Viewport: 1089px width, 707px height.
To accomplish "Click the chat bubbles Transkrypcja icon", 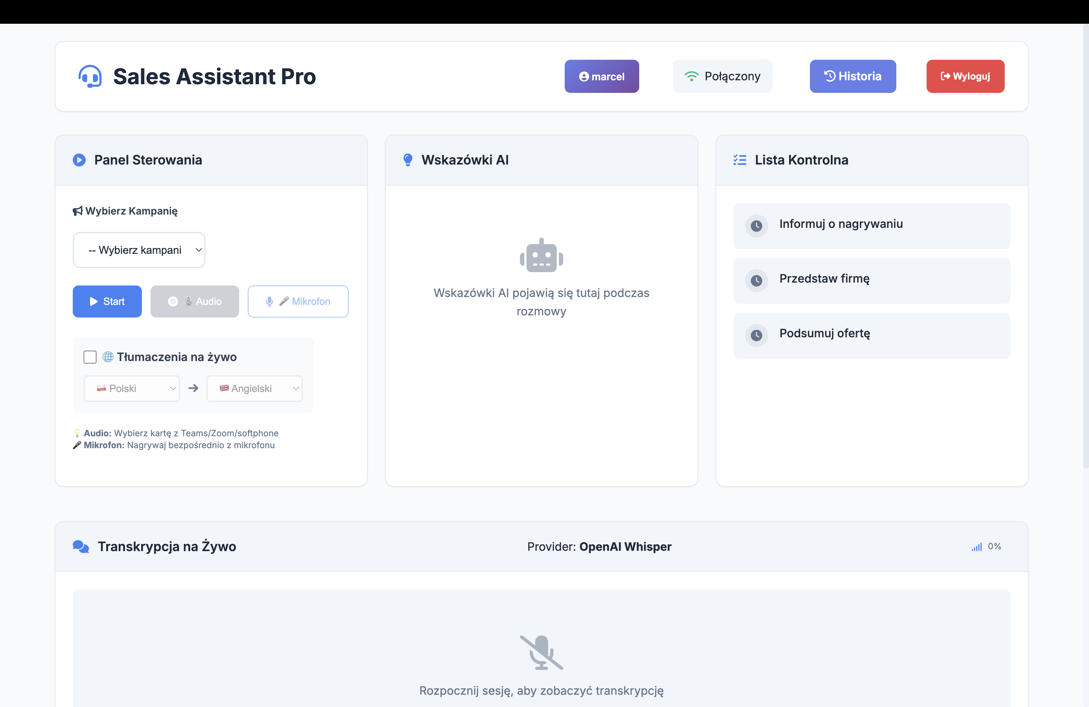I will coord(81,546).
